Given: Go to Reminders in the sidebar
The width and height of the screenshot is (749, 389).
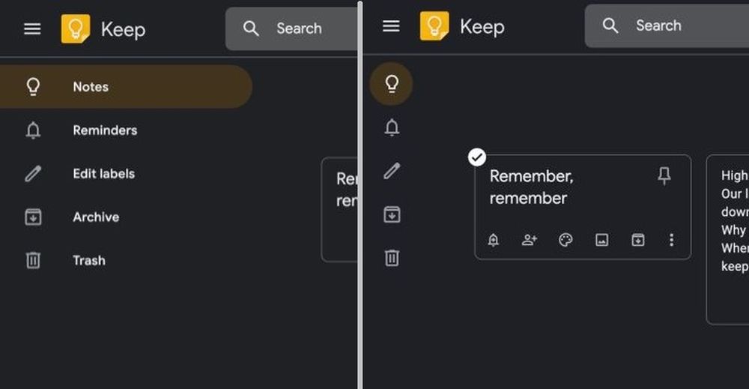Looking at the screenshot, I should (105, 130).
